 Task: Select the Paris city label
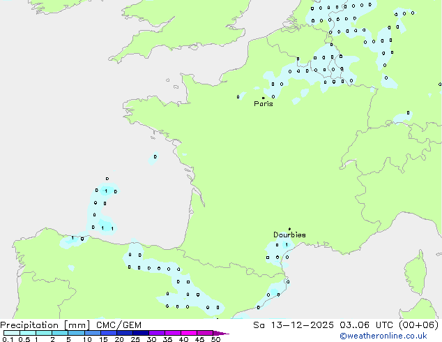[x=264, y=104]
